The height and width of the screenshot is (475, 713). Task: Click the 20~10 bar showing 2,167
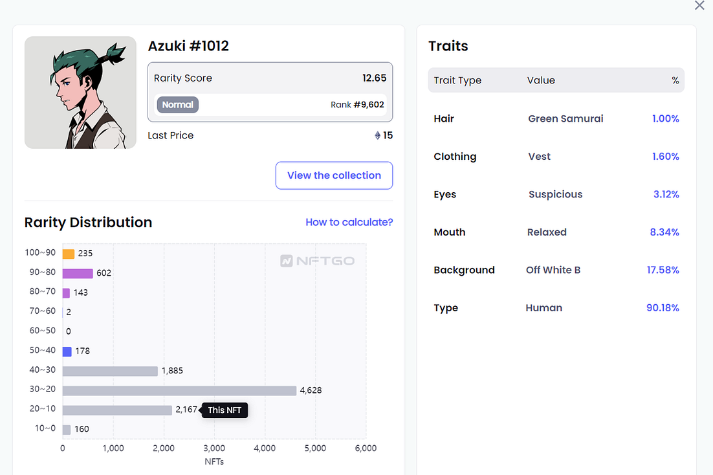click(117, 410)
